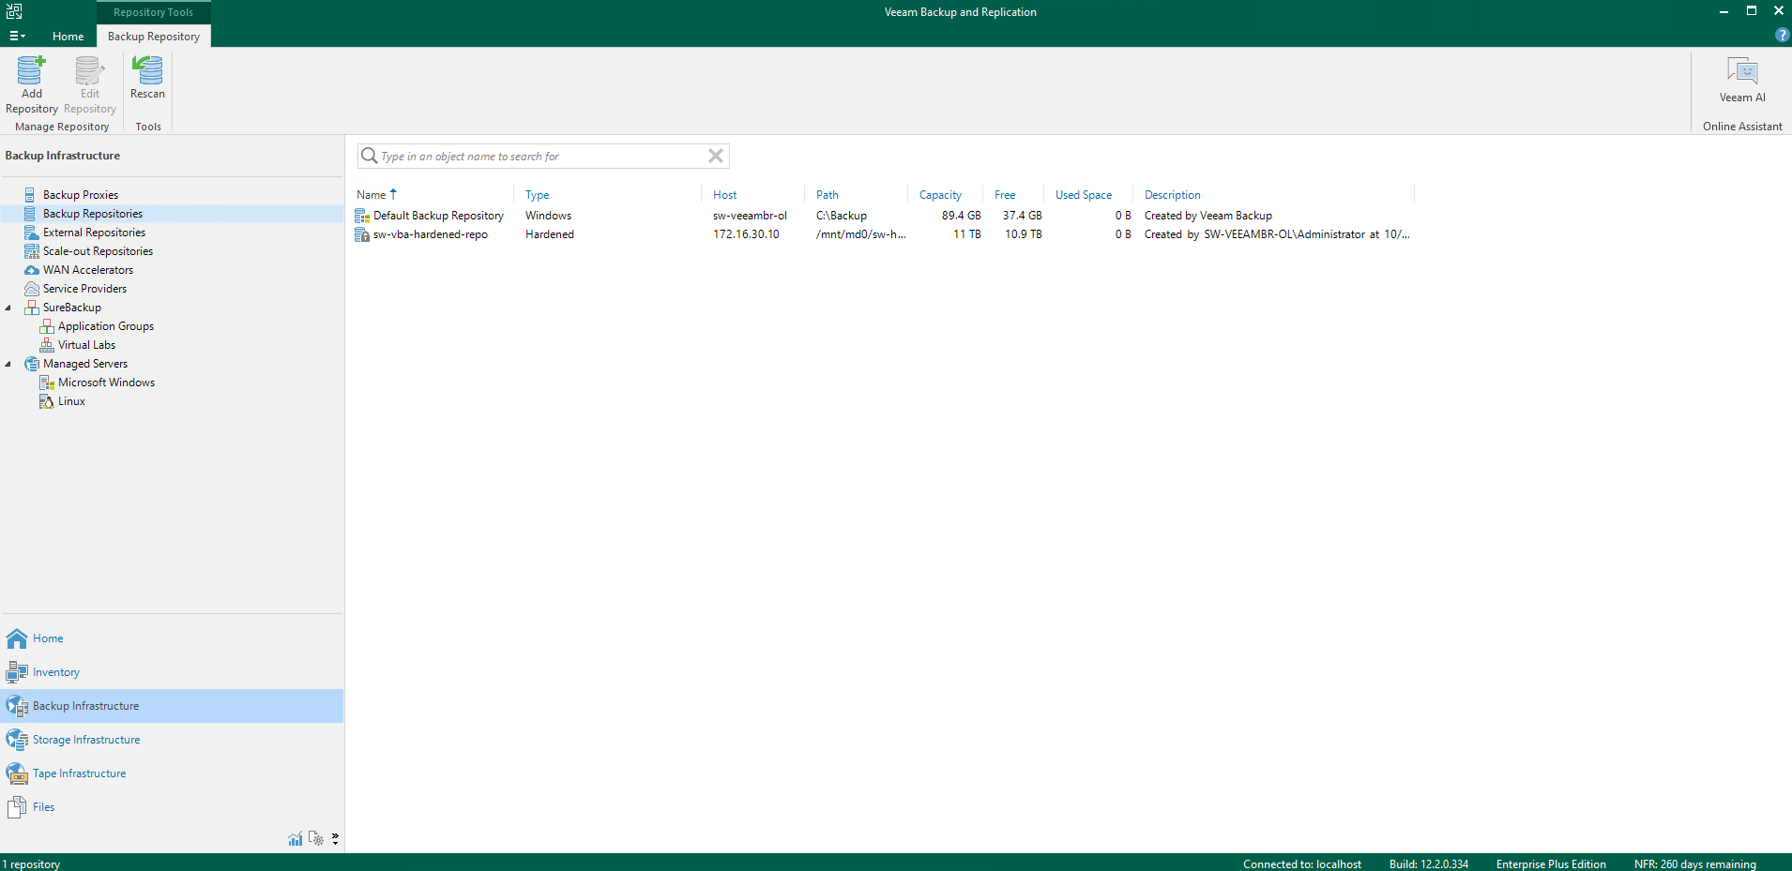Select Application Groups tree item
Image resolution: width=1792 pixels, height=871 pixels.
[105, 326]
